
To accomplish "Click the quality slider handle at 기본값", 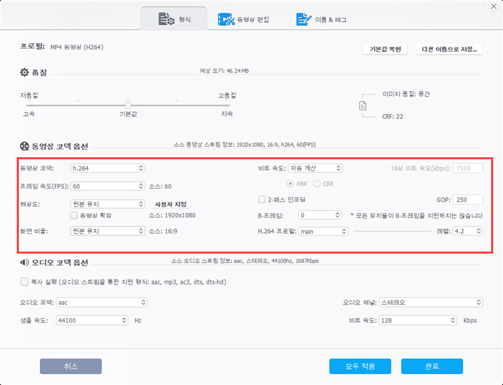I will click(x=127, y=105).
